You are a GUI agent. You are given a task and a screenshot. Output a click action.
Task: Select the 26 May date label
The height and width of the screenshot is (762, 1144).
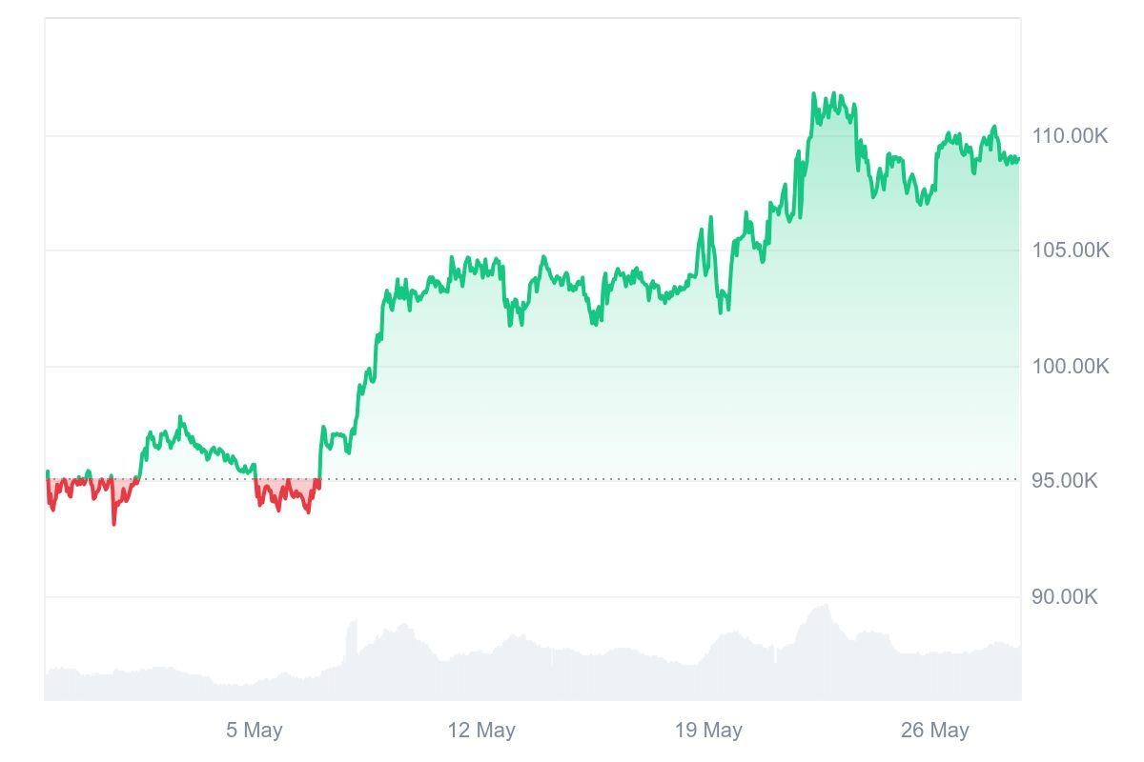click(x=934, y=731)
